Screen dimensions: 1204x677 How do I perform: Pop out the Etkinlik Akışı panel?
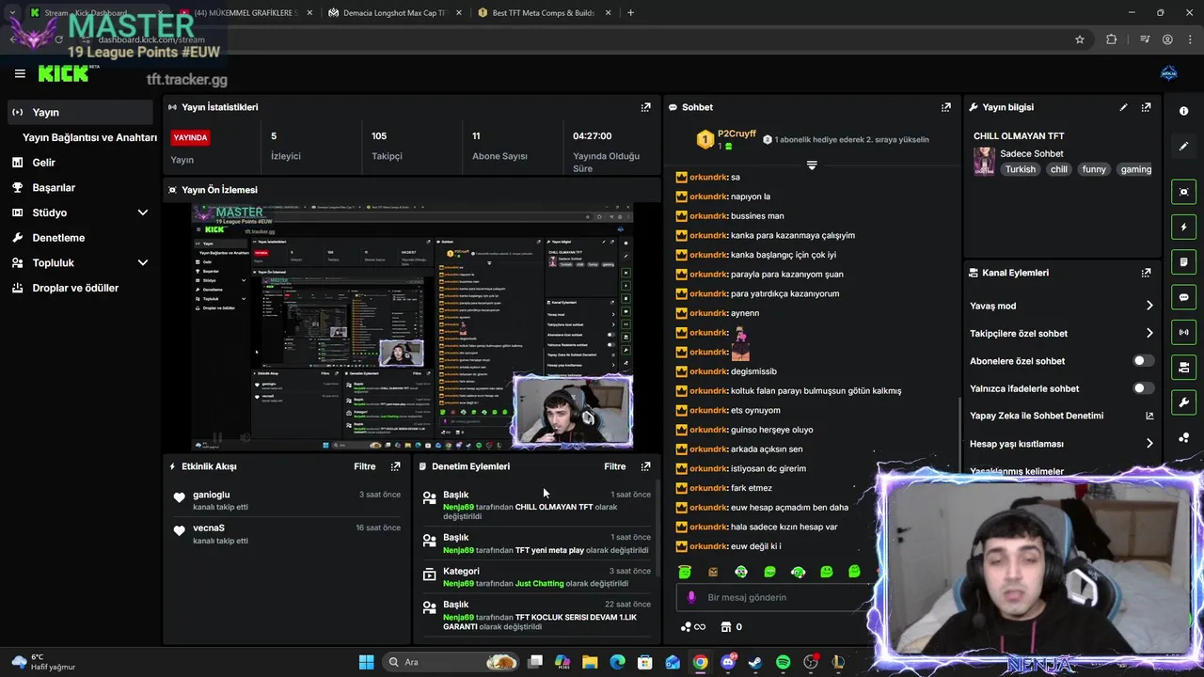coord(395,466)
